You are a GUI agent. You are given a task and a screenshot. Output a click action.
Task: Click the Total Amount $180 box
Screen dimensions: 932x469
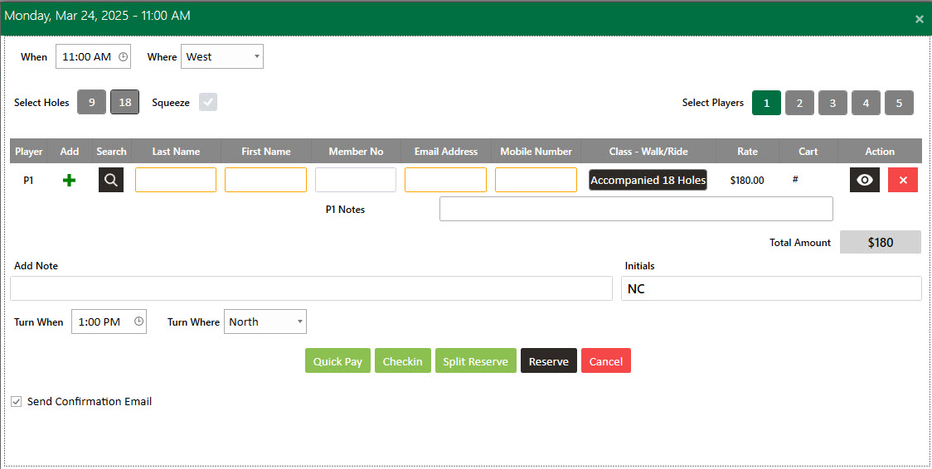click(881, 242)
